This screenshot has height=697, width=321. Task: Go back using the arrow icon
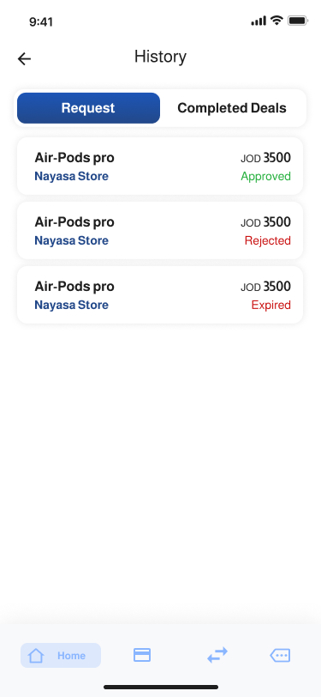(x=24, y=58)
